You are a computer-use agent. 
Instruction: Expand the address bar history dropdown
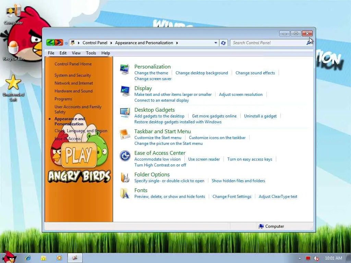click(x=216, y=43)
